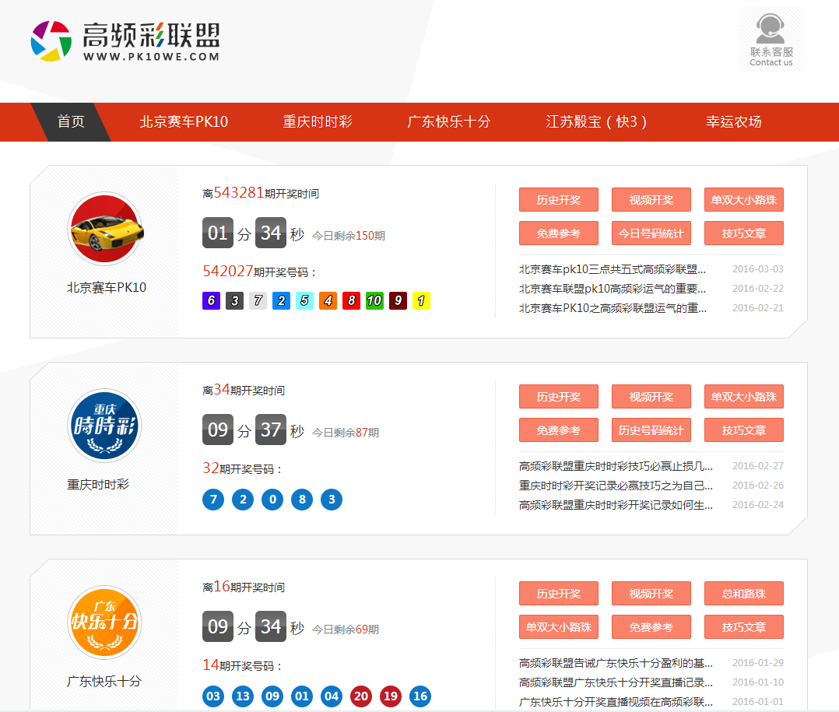Click 视频开奖 for 广东快乐十分
This screenshot has width=839, height=712.
click(651, 593)
